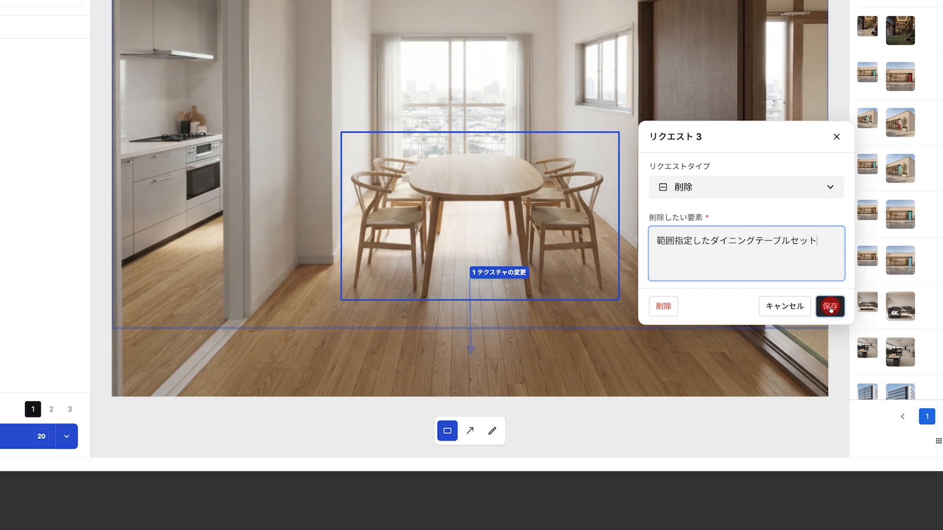Select the arrow annotation tool
The width and height of the screenshot is (943, 530).
(470, 430)
